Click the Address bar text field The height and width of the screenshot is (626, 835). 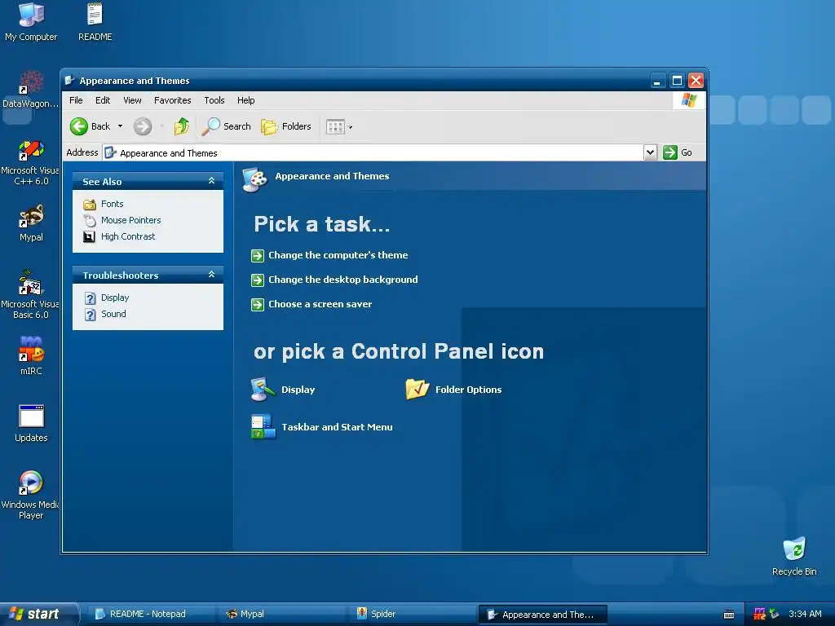click(373, 153)
